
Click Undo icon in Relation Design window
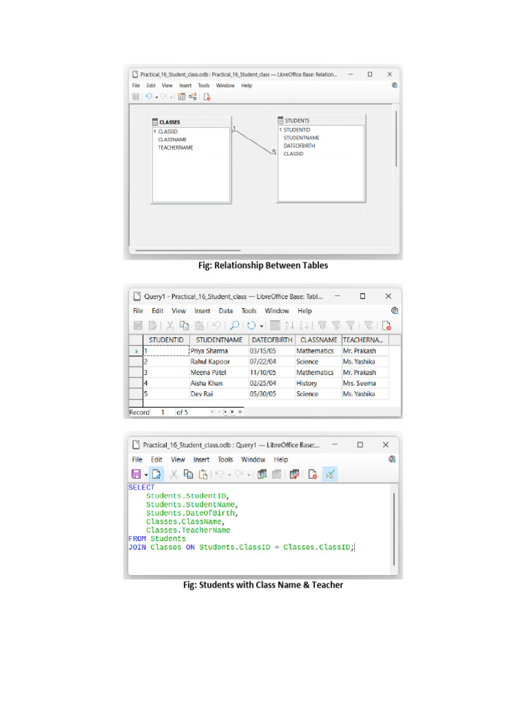pyautogui.click(x=149, y=97)
